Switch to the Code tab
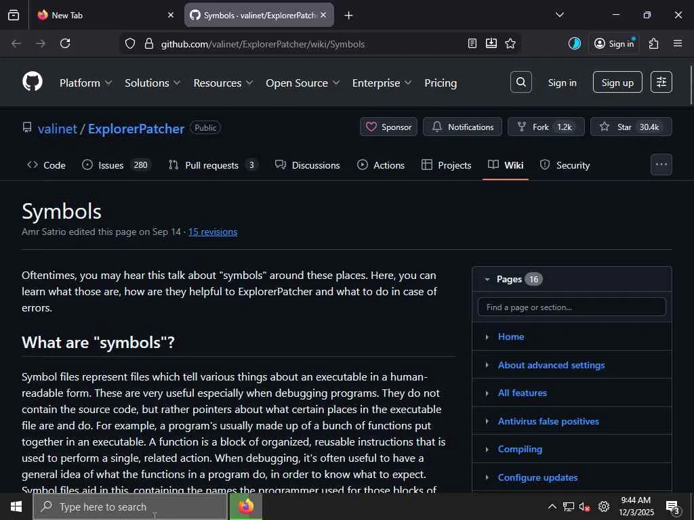The height and width of the screenshot is (520, 694). (x=46, y=165)
